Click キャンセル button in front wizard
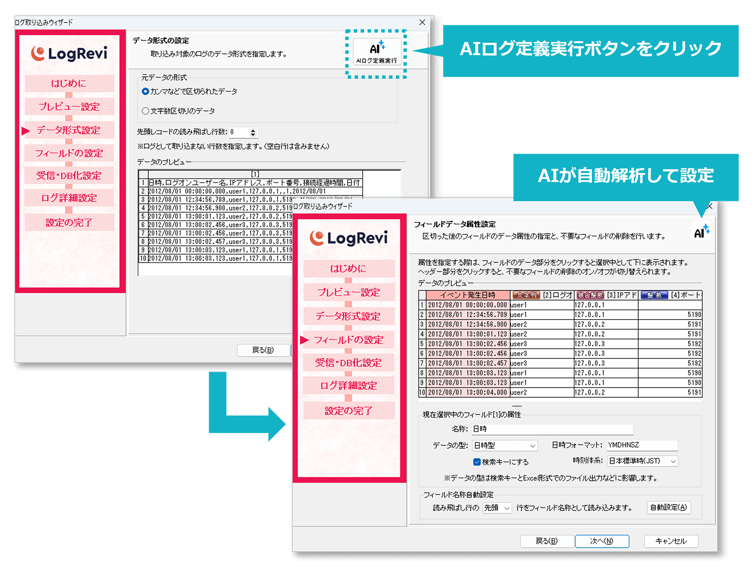This screenshot has width=754, height=574. coord(671,541)
